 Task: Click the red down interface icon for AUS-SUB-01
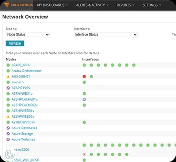tap(84, 76)
